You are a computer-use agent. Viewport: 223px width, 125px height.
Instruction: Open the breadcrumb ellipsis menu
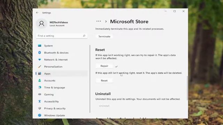[x=99, y=22]
